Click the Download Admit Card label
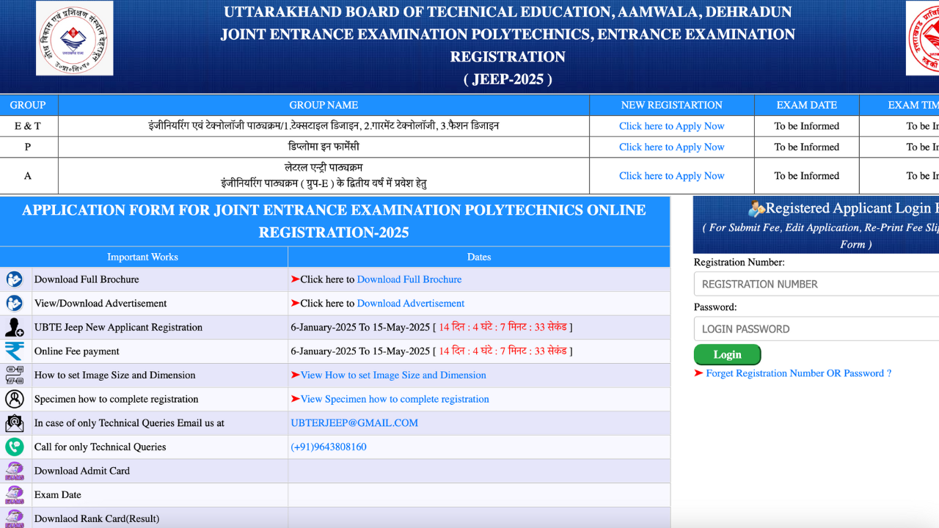This screenshot has height=528, width=939. (82, 471)
